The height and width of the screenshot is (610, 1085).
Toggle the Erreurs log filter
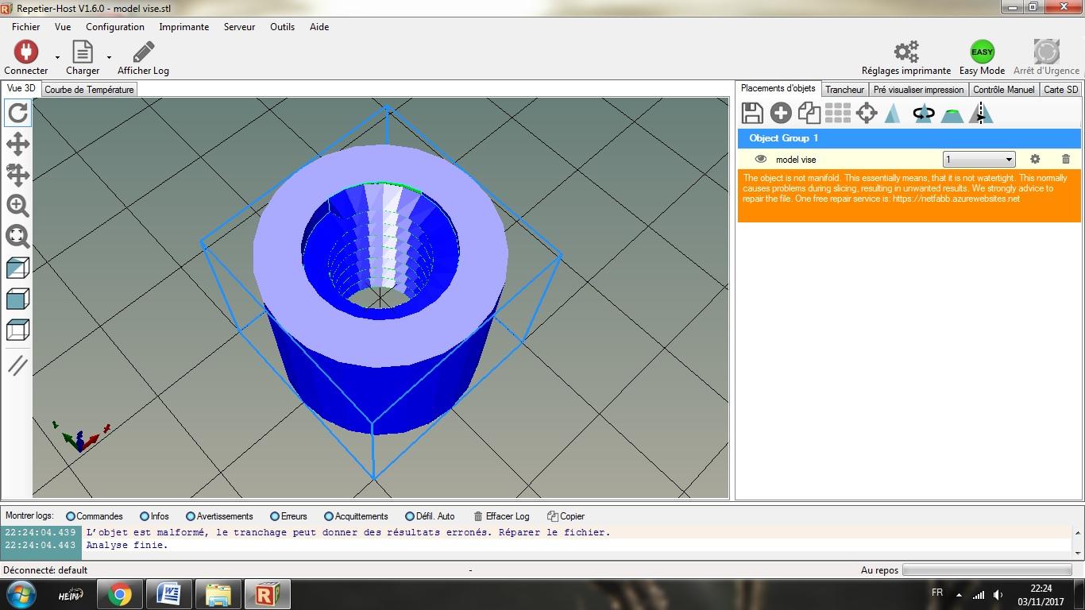pos(275,516)
